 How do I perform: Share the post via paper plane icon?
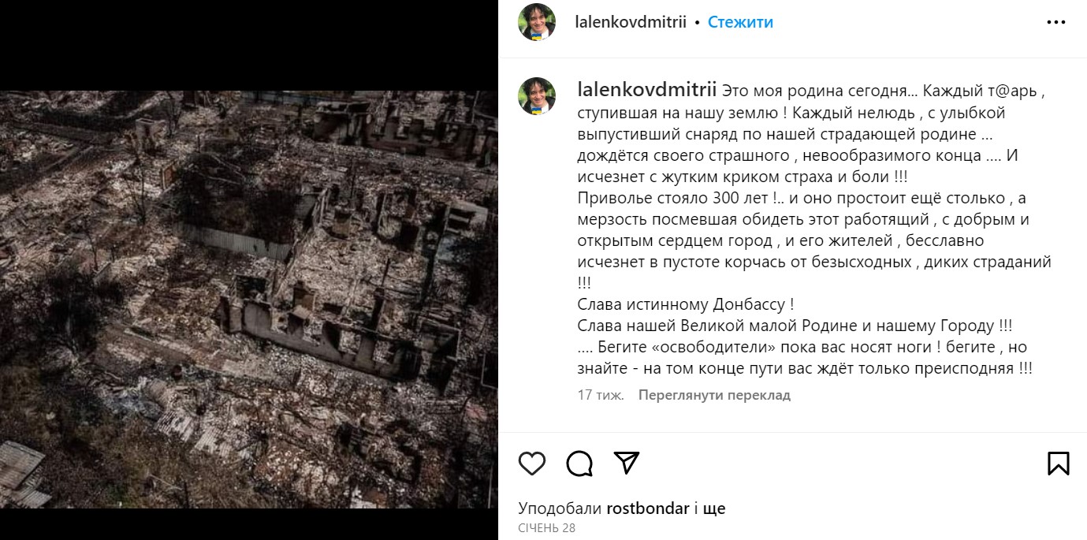point(626,463)
